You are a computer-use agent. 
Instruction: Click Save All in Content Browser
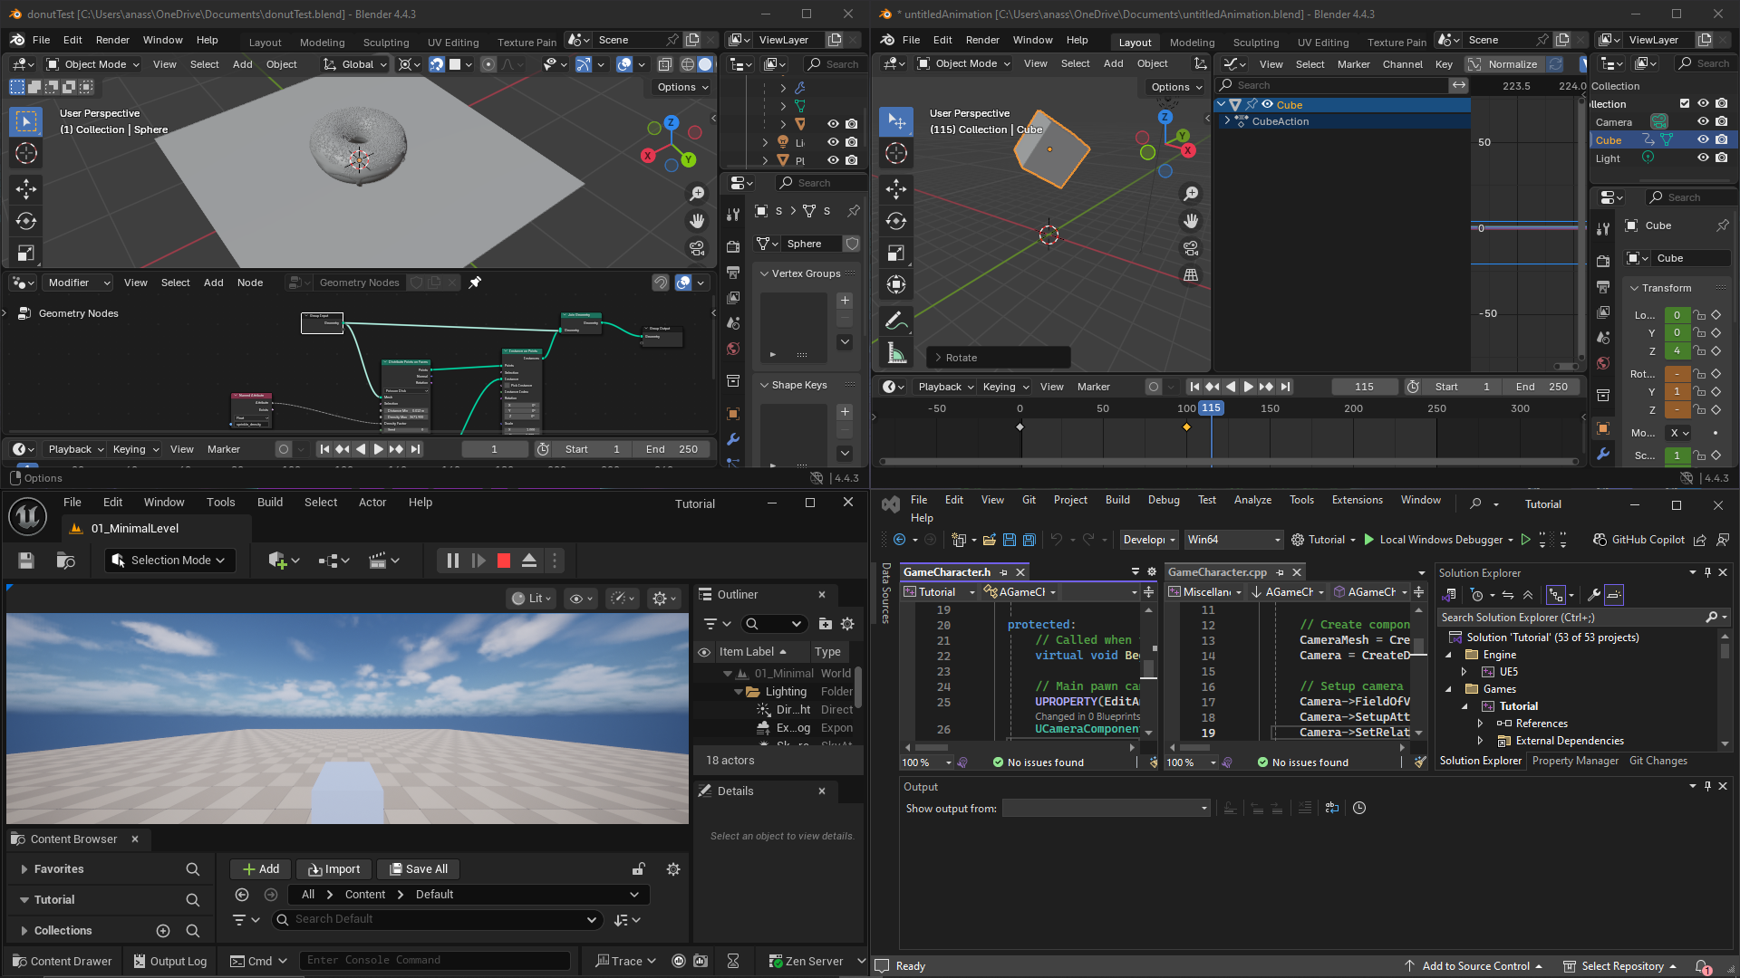coord(418,869)
